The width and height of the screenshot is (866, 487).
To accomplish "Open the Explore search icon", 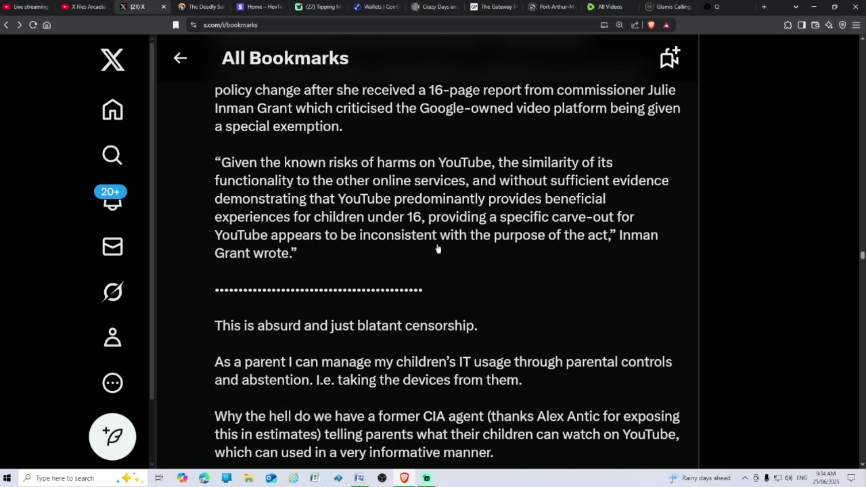I will pyautogui.click(x=112, y=155).
